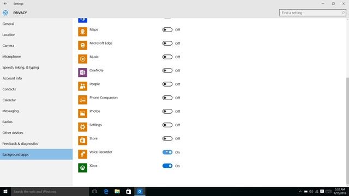This screenshot has height=196, width=349.
Task: Toggle the Settings app background switch
Action: [167, 125]
